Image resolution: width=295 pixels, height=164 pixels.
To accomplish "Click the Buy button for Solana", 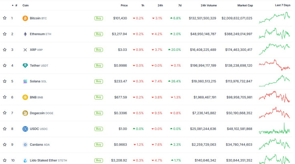I will click(99, 81).
